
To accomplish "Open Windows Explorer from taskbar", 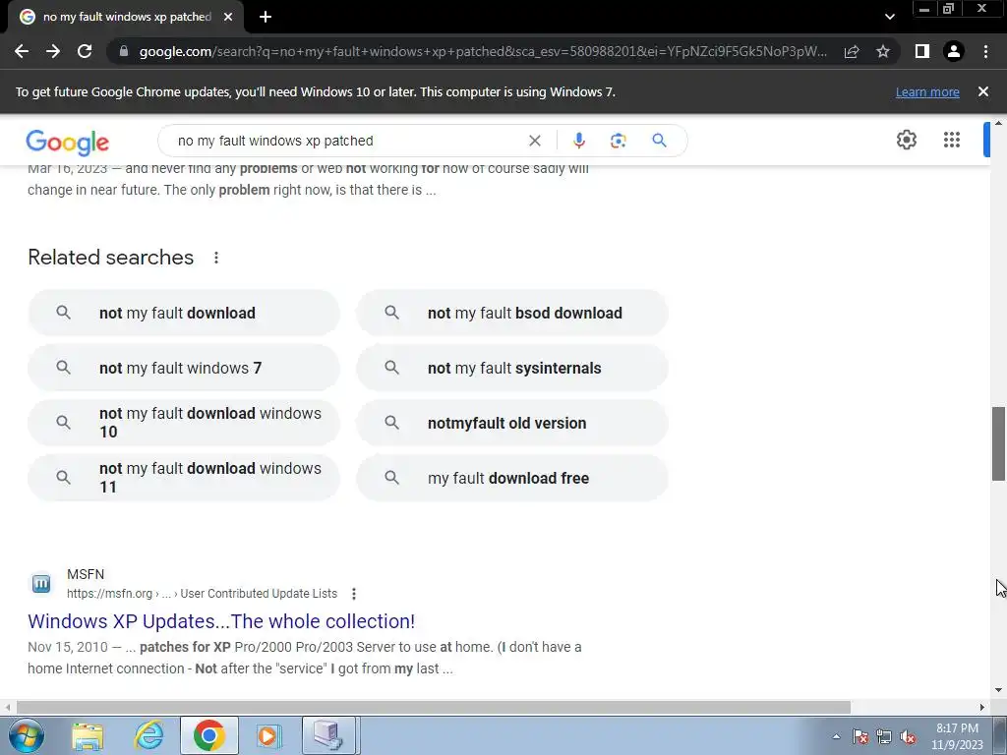I will tap(88, 735).
